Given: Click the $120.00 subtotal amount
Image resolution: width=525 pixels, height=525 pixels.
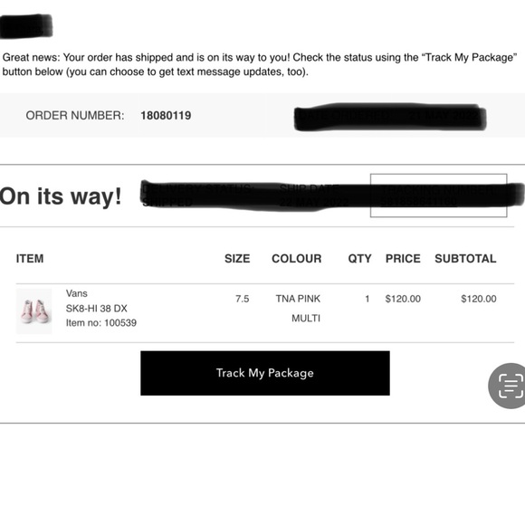Looking at the screenshot, I should 479,299.
